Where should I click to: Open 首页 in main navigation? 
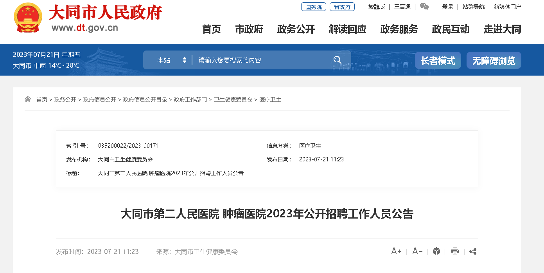(x=212, y=29)
